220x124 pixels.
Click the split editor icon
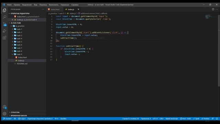point(213,9)
